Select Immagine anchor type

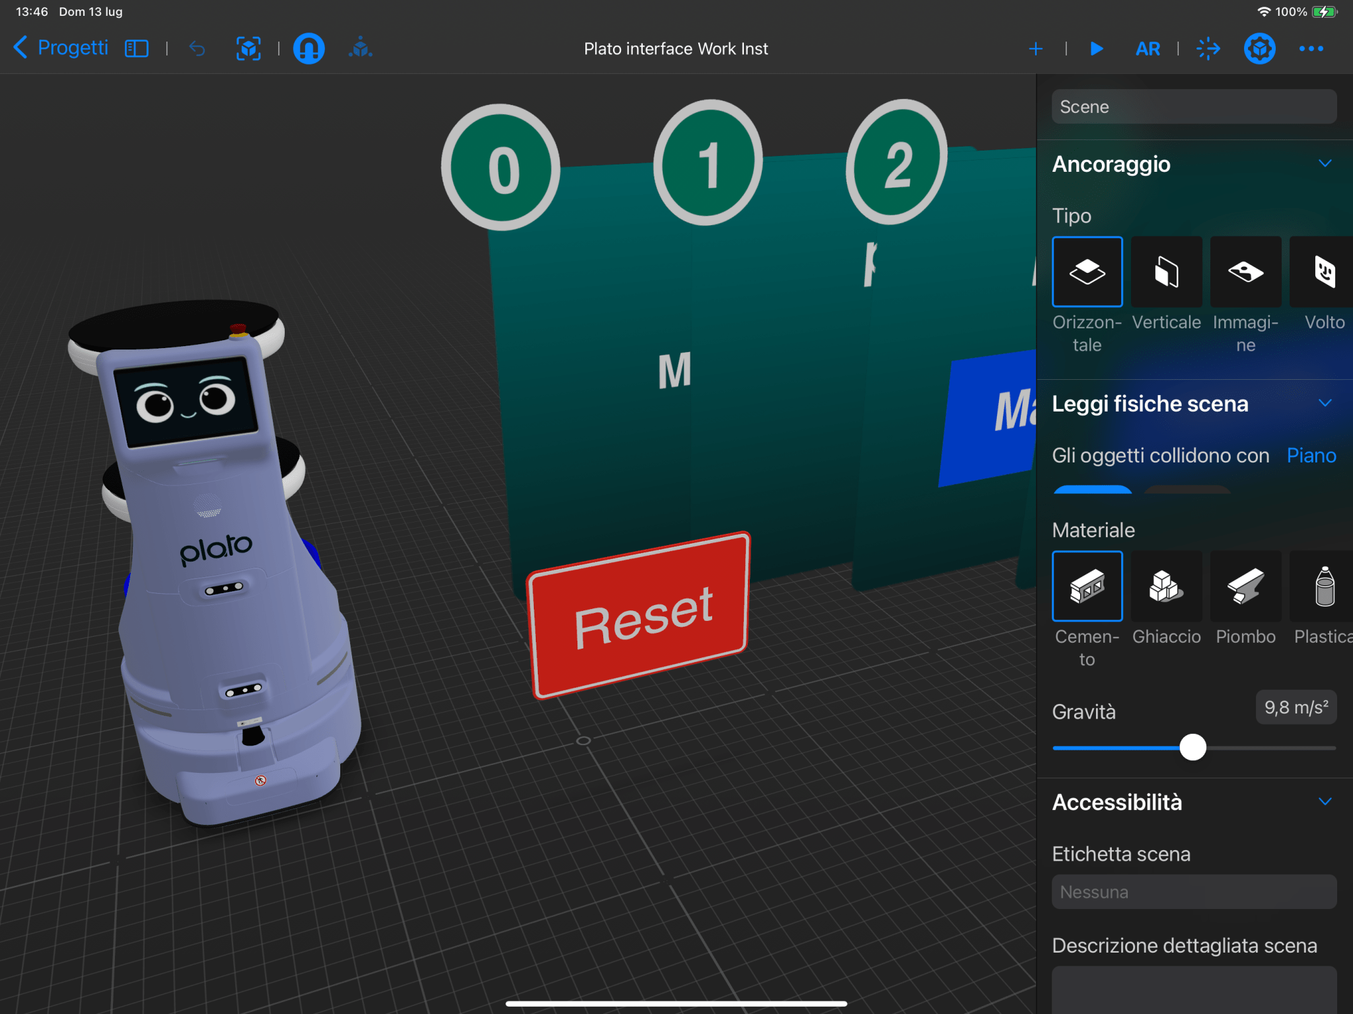1246,272
